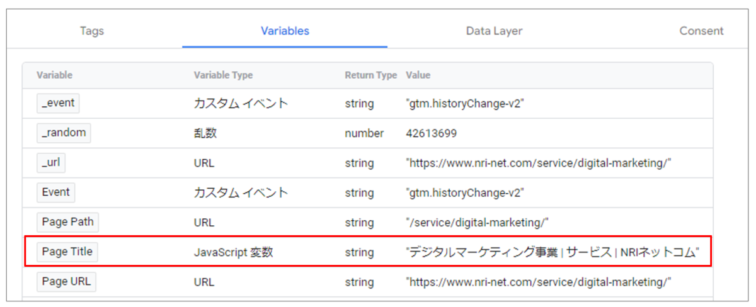Click the Event variable chip
Image resolution: width=756 pixels, height=307 pixels.
55,192
